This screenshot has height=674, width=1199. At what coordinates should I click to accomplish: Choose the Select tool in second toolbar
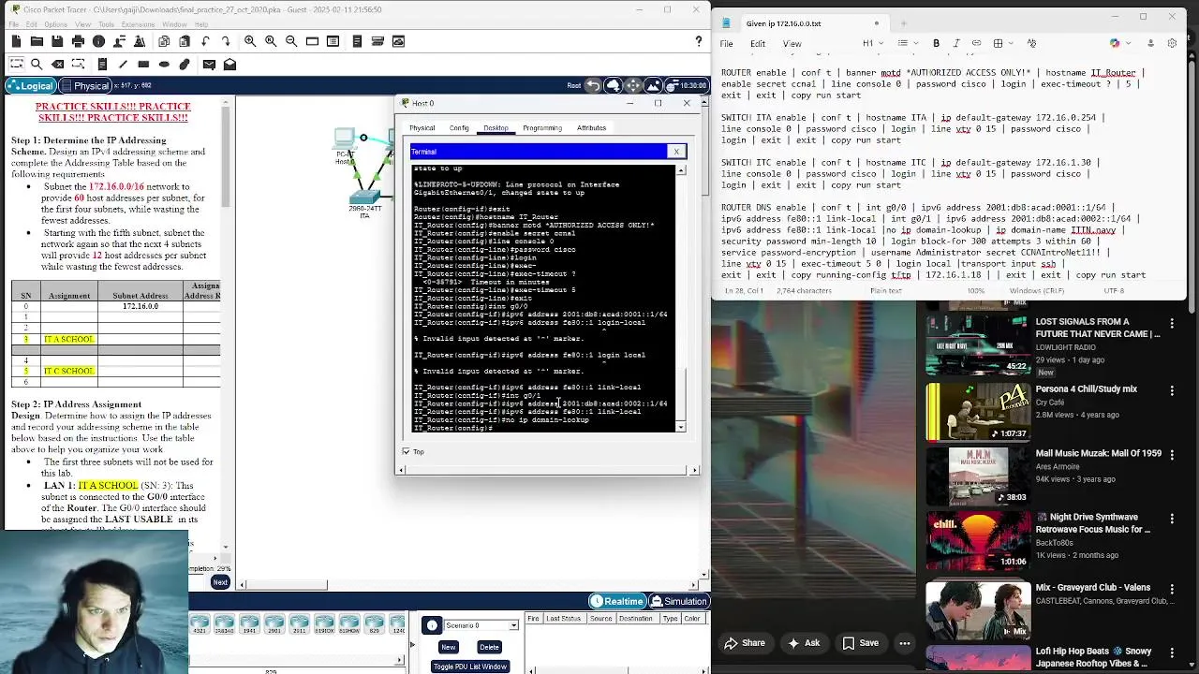pyautogui.click(x=16, y=64)
